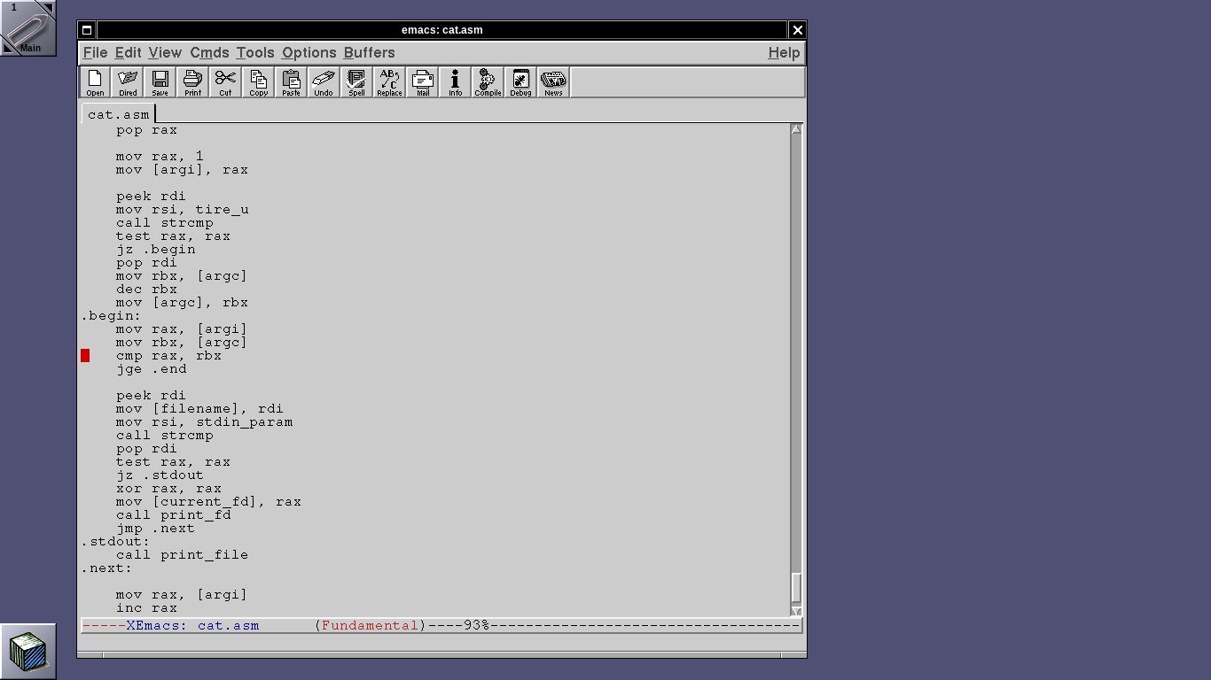Cut selection using the scissors icon

(225, 82)
